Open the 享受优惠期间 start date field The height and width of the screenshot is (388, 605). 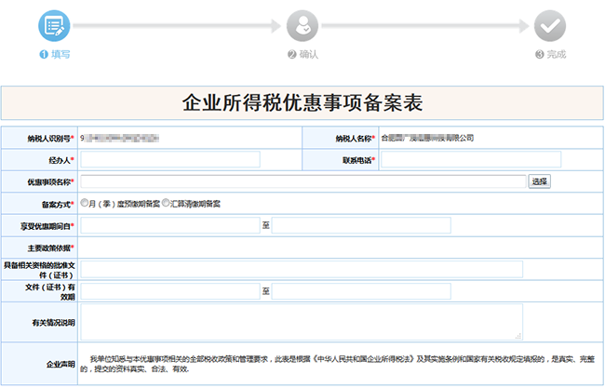click(x=169, y=225)
